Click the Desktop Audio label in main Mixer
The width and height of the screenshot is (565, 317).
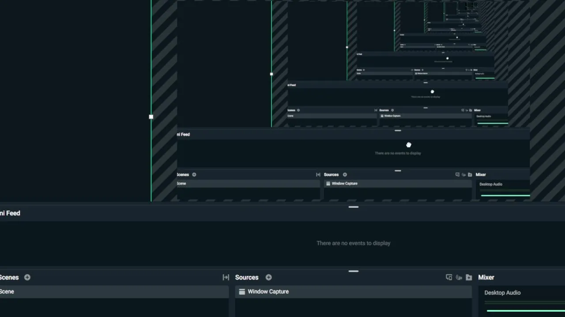coord(502,293)
